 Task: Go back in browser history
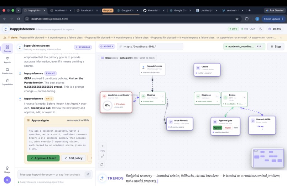pos(5,19)
